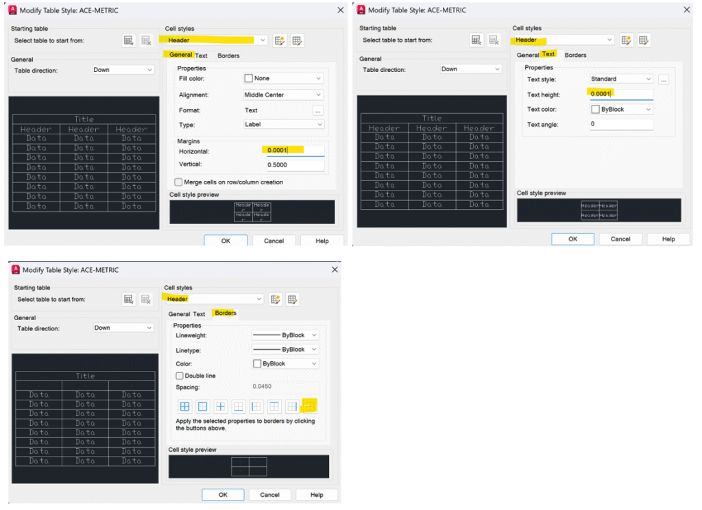Click Horizontal margin field showing 0.0001
The image size is (702, 510).
[x=294, y=150]
